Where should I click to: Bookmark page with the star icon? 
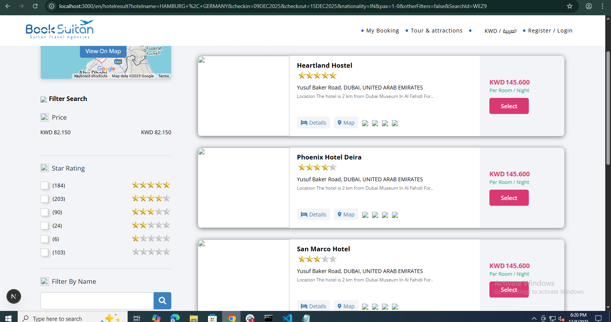coord(570,6)
